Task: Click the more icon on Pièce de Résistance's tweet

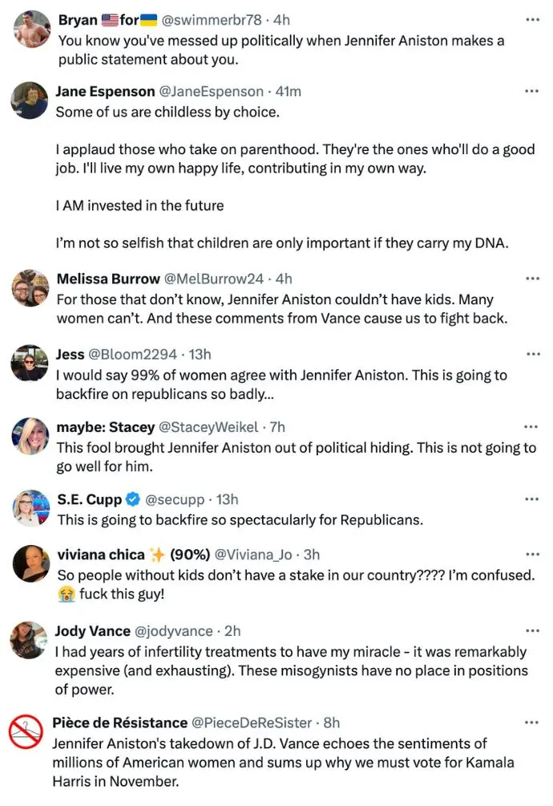Action: 532,723
